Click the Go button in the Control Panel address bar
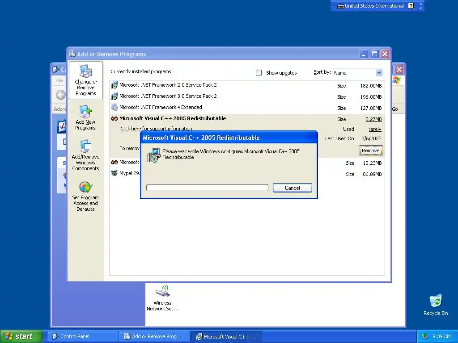This screenshot has height=343, width=458. [x=395, y=109]
